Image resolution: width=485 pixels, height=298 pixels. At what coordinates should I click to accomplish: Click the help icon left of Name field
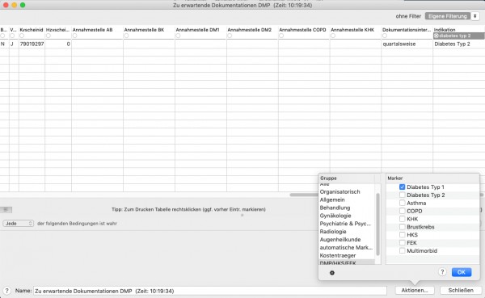click(6, 291)
